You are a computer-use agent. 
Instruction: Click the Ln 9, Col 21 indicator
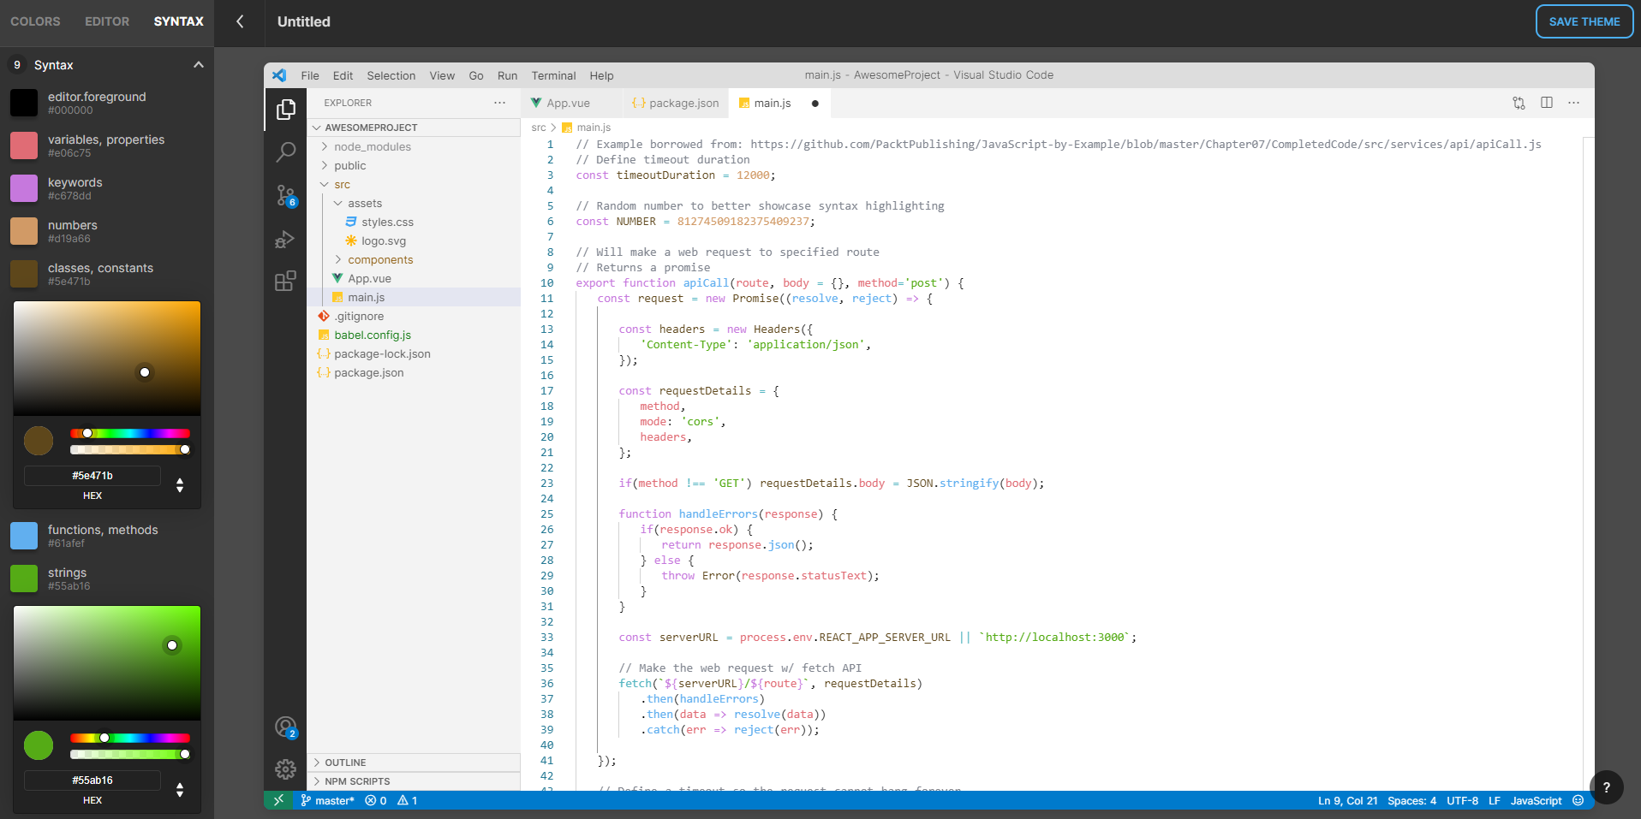pos(1347,801)
